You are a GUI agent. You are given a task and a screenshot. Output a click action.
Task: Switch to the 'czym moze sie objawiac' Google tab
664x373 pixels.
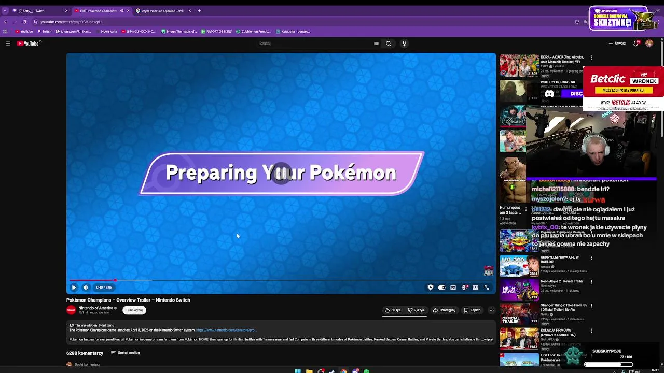coord(163,11)
